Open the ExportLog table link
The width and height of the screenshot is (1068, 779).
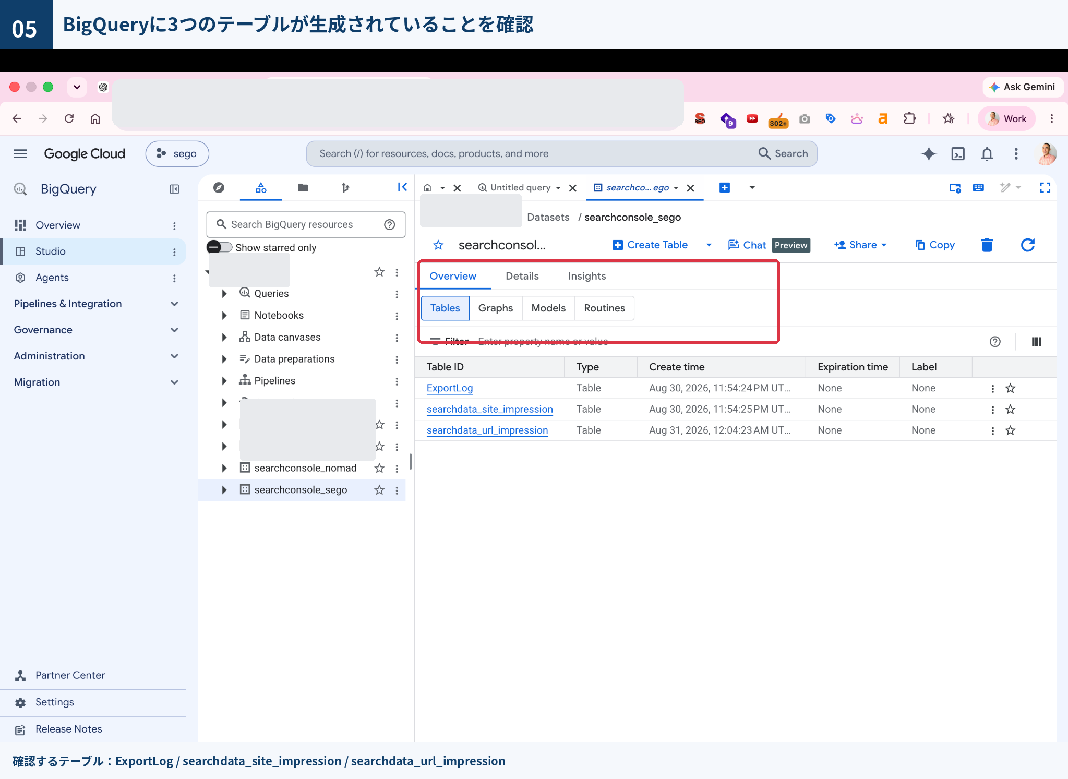coord(449,388)
